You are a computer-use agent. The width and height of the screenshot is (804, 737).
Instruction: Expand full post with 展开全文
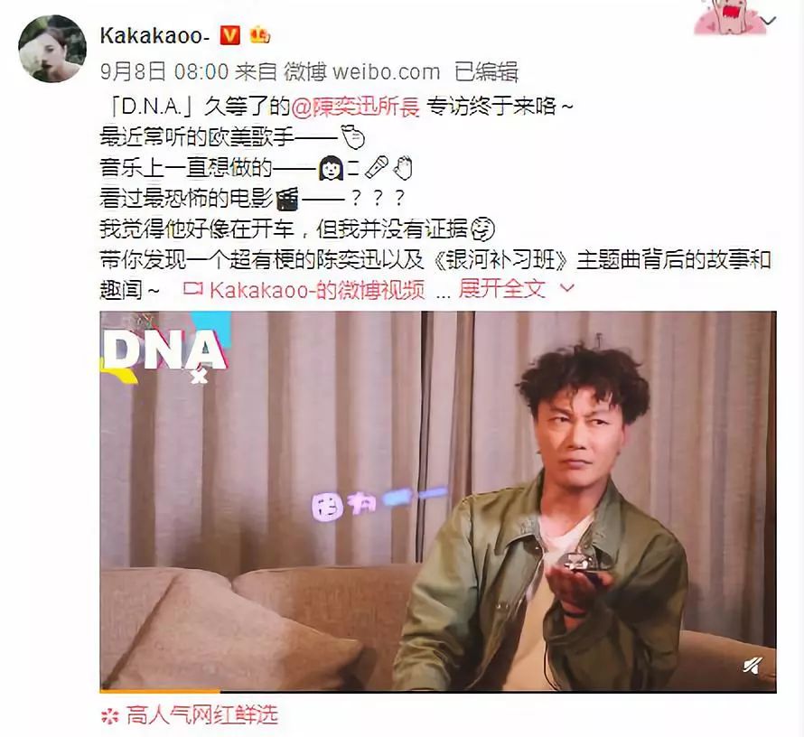[501, 288]
